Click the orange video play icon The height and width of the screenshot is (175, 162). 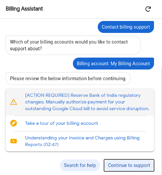click(14, 141)
